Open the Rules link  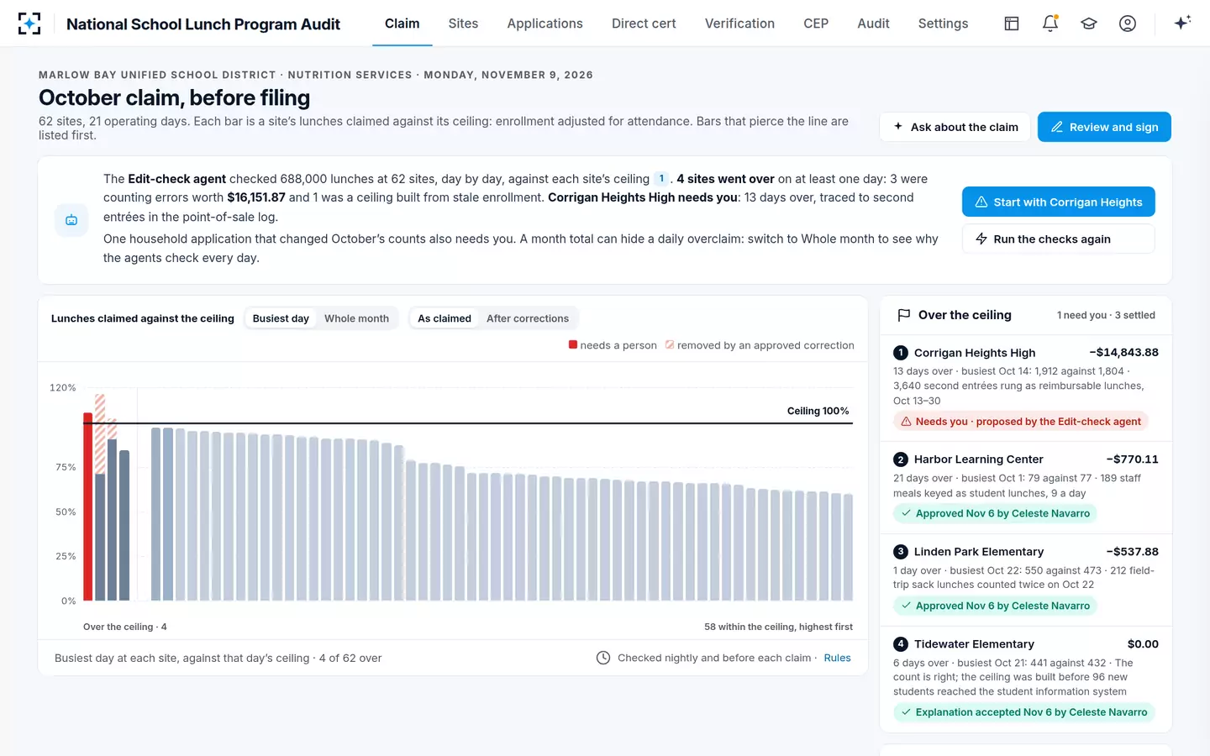(837, 658)
